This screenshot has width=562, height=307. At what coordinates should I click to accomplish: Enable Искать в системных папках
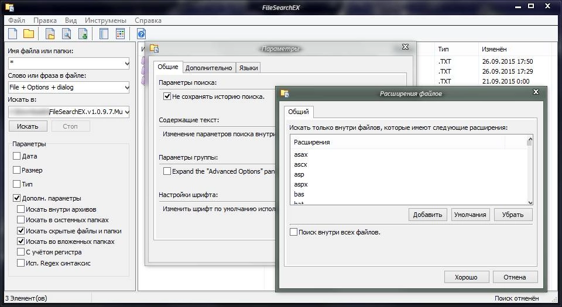[21, 220]
